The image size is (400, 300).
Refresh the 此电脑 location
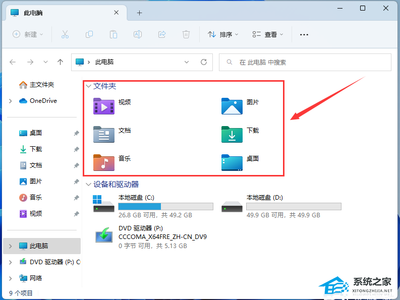(204, 62)
